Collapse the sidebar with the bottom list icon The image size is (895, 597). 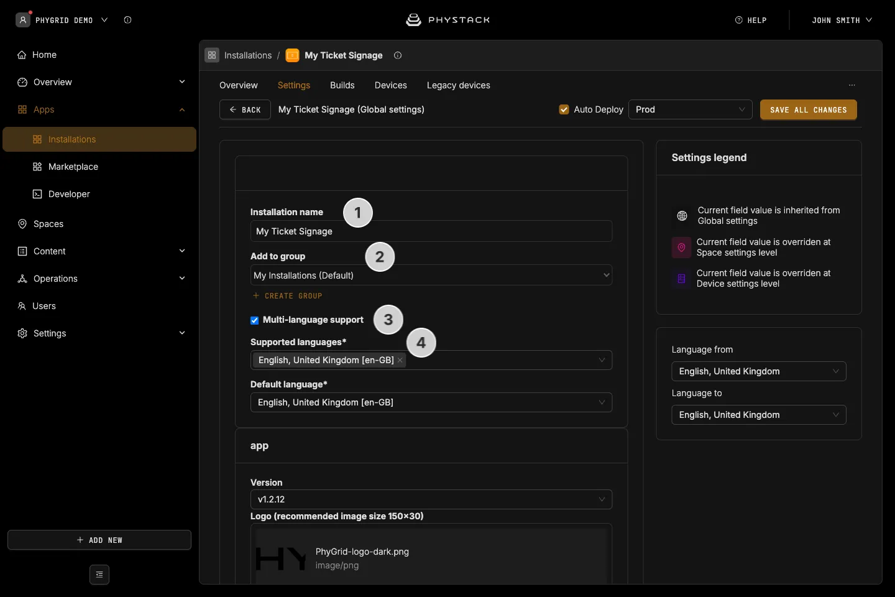point(99,575)
